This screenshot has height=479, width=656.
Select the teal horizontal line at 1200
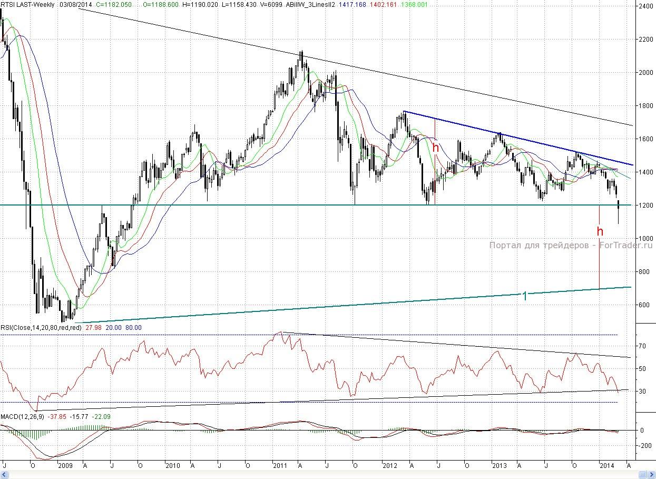(x=316, y=205)
